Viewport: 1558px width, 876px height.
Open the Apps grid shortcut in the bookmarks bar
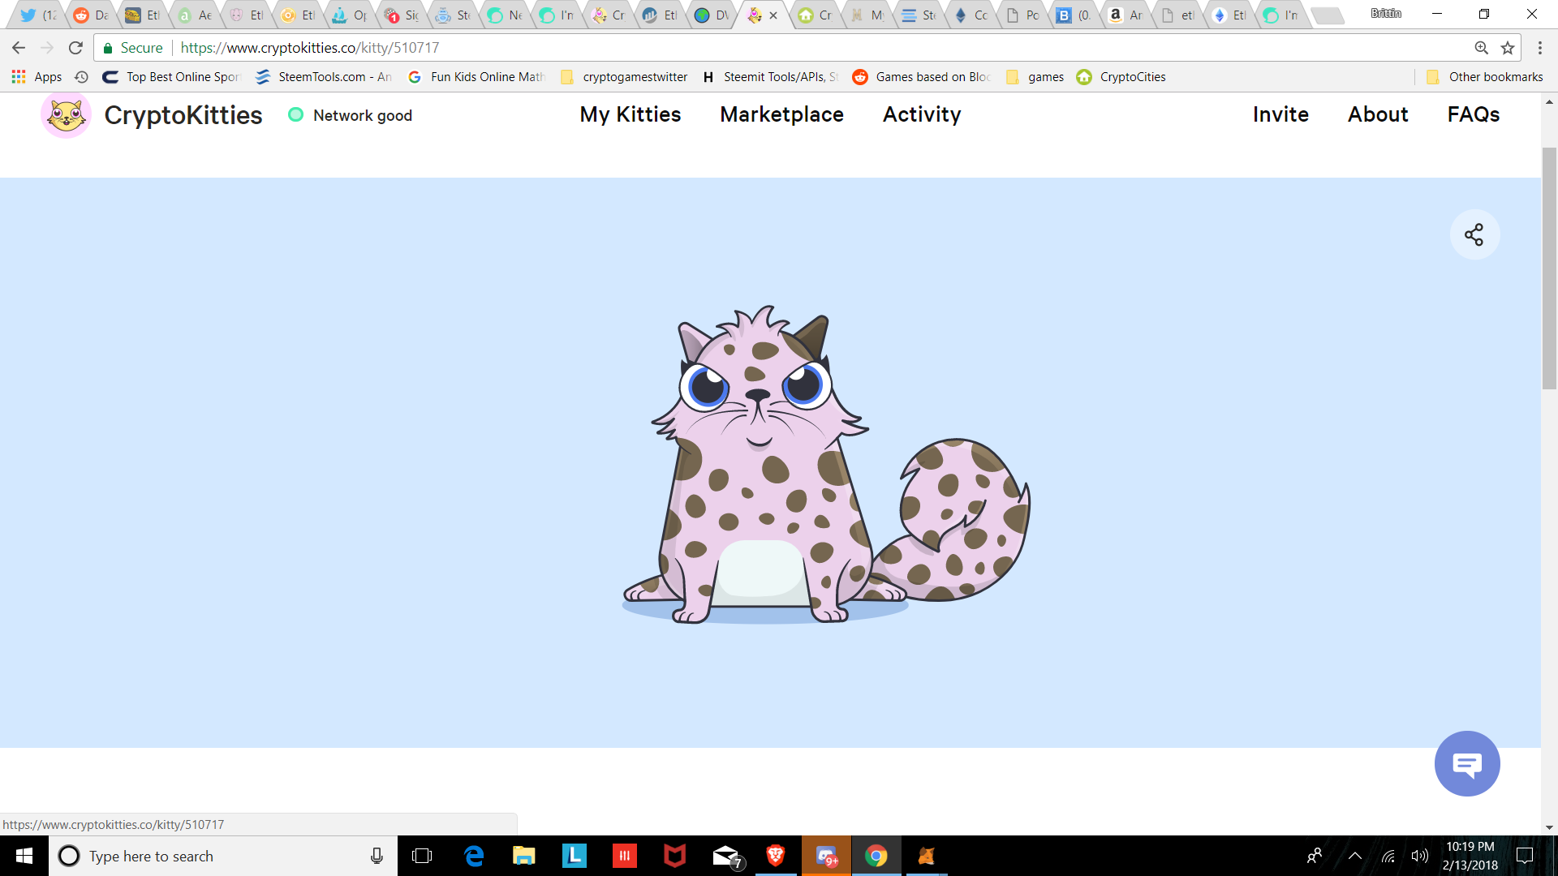37,77
